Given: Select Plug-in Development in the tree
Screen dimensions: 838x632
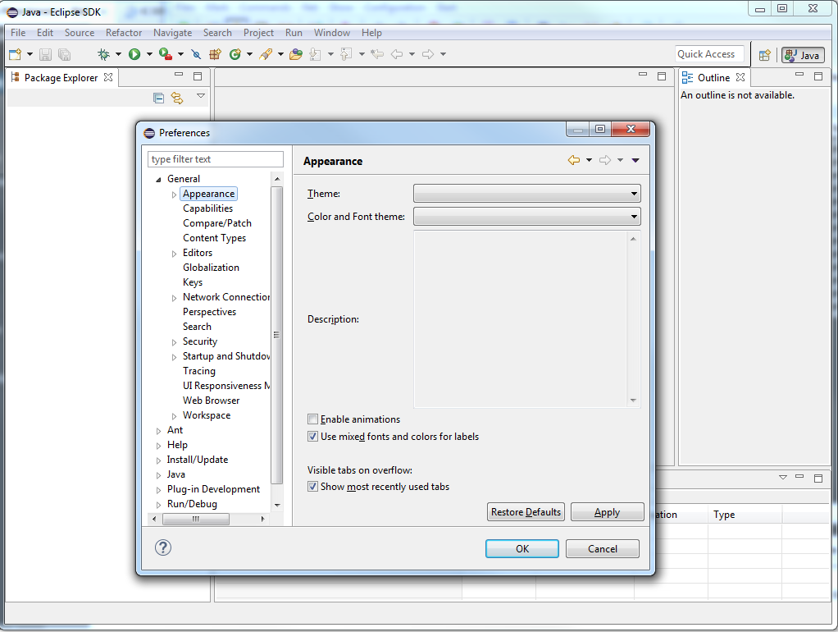Looking at the screenshot, I should (213, 489).
